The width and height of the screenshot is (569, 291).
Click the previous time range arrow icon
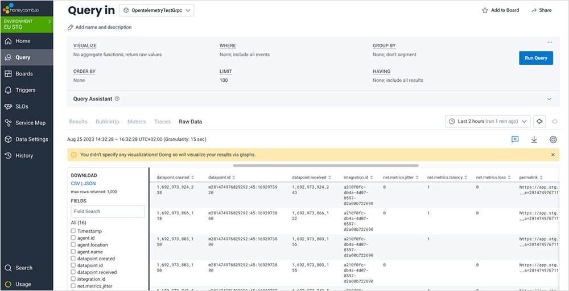tap(540, 121)
